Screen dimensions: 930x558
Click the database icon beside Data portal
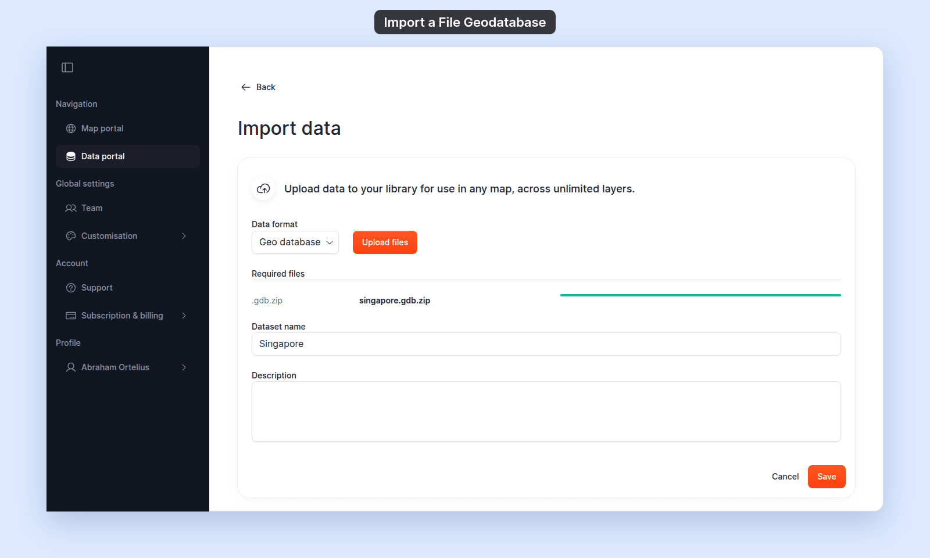point(71,156)
